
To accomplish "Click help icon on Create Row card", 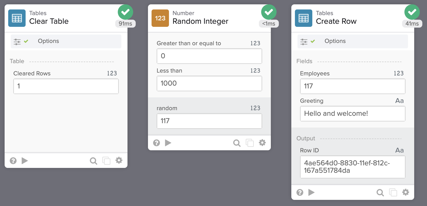I will pyautogui.click(x=300, y=192).
